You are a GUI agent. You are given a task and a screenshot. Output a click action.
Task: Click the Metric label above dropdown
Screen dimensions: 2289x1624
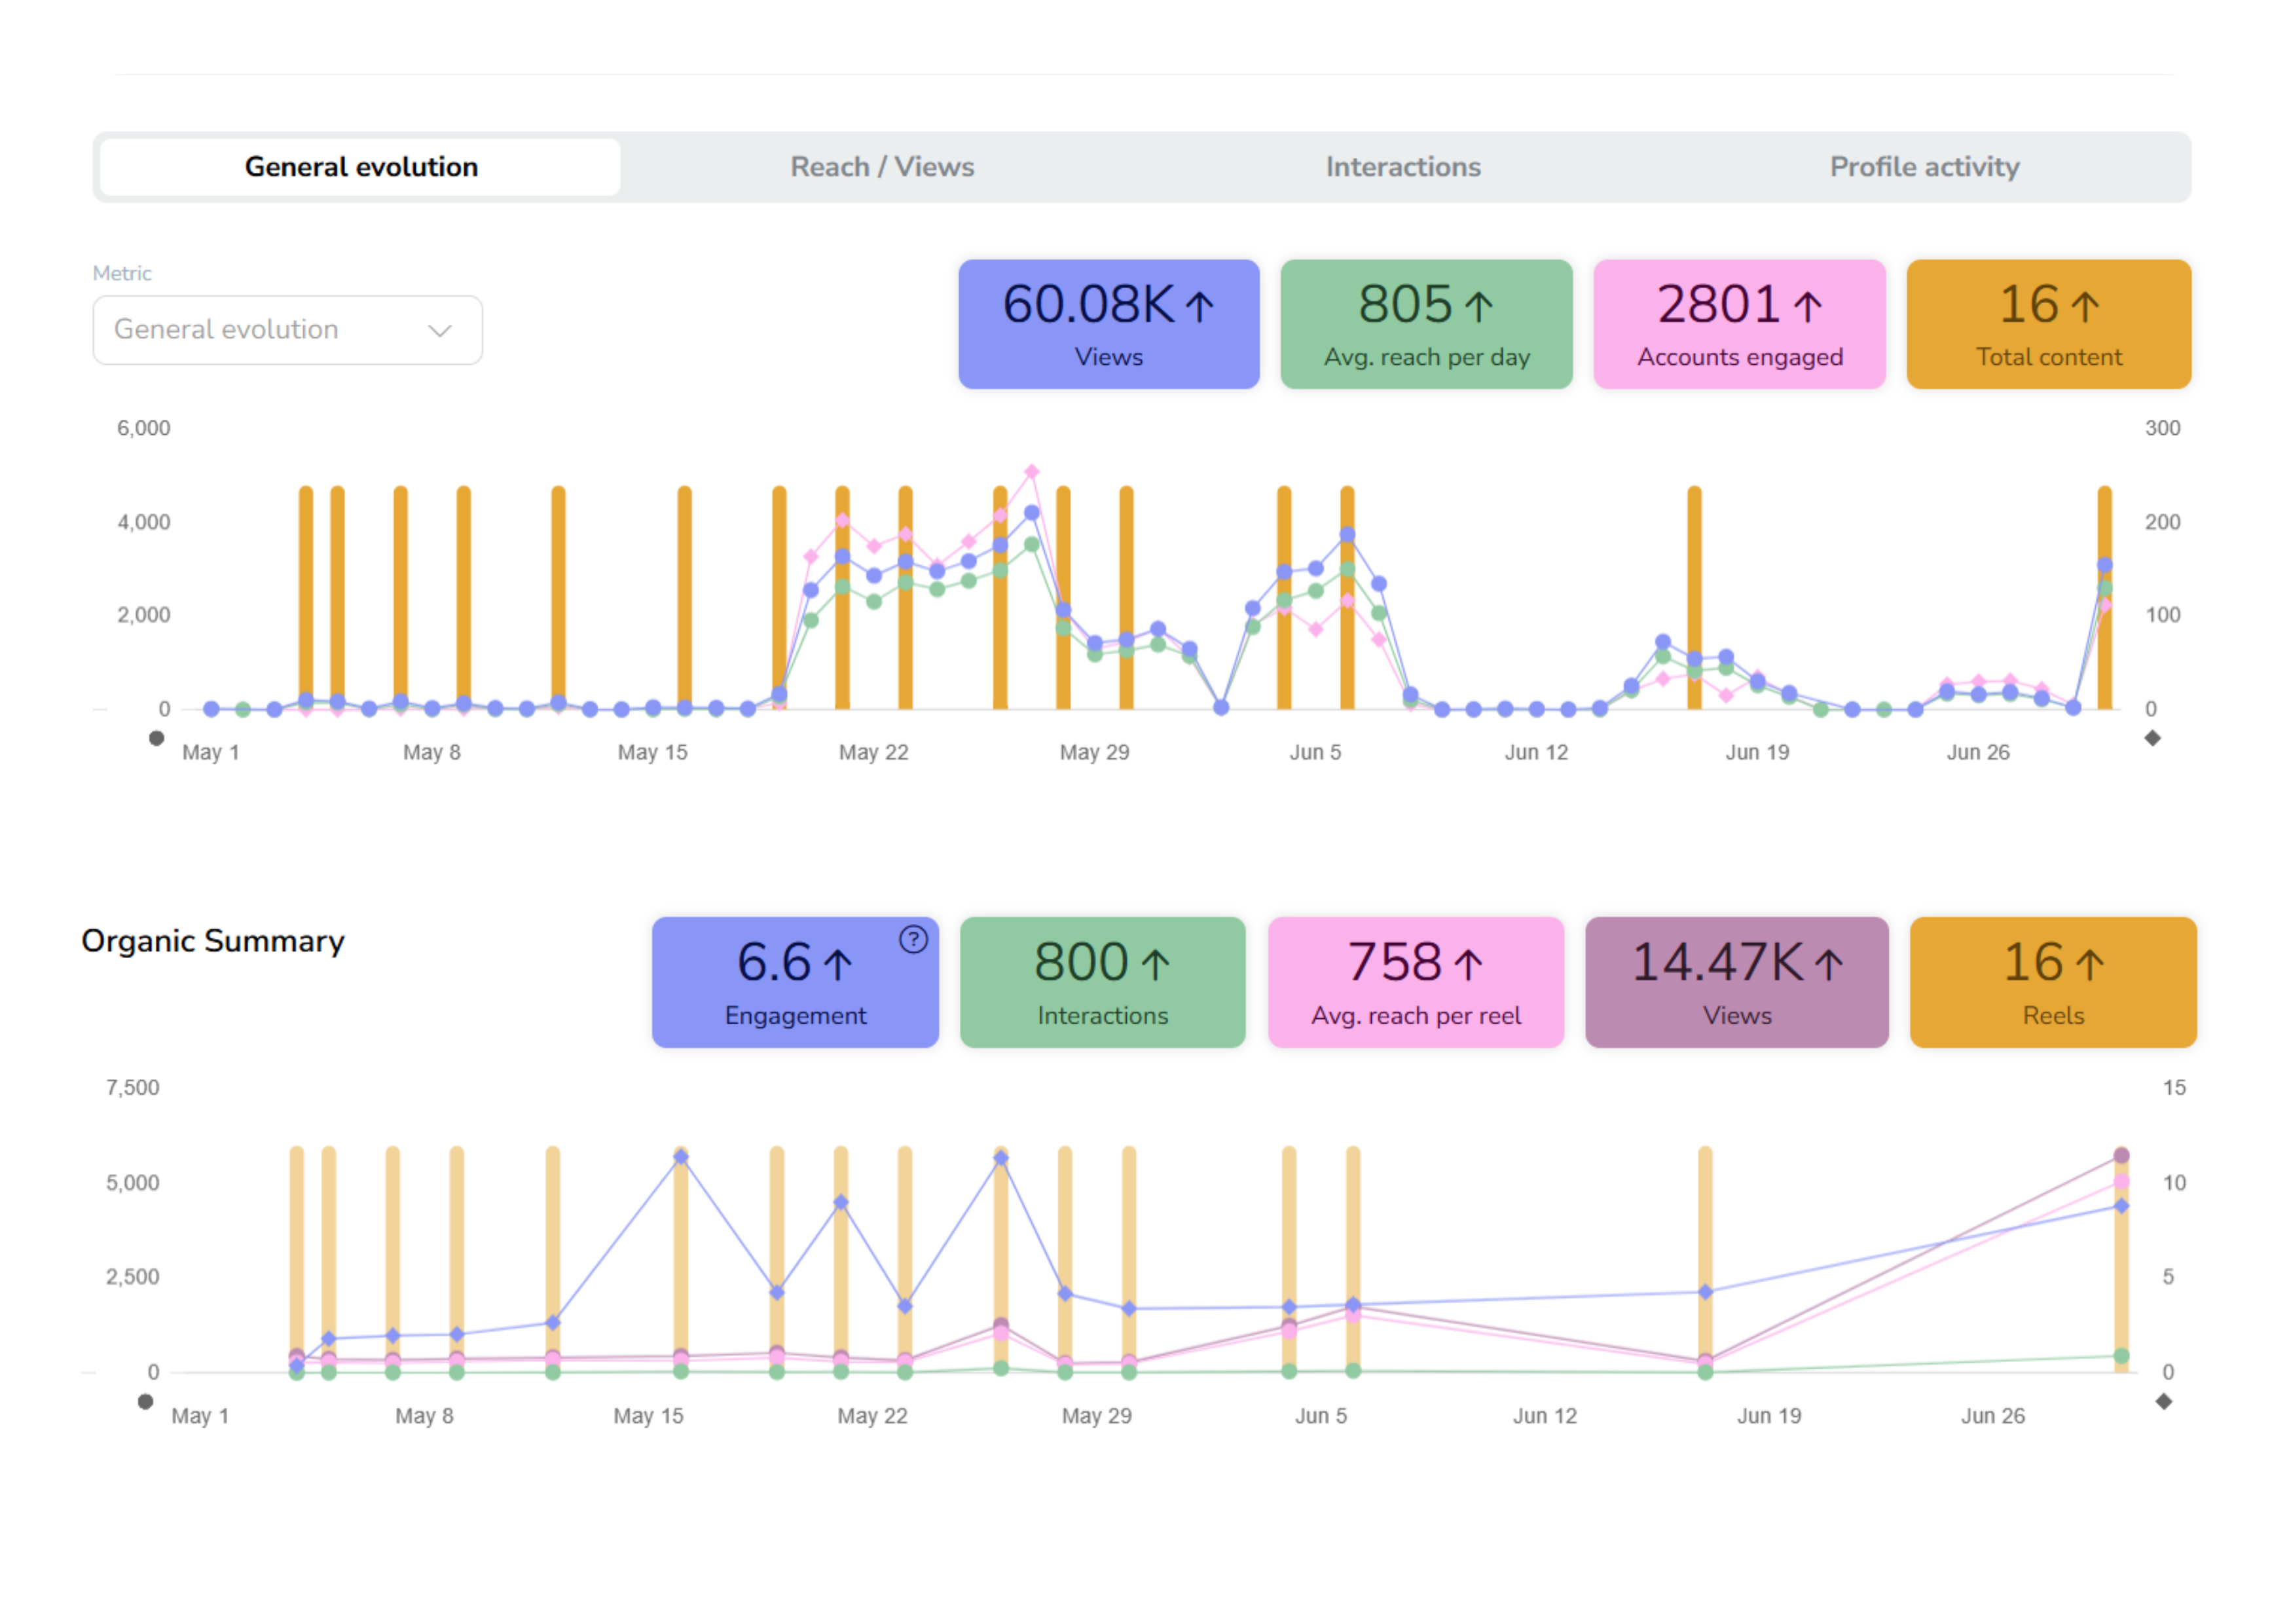tap(122, 273)
